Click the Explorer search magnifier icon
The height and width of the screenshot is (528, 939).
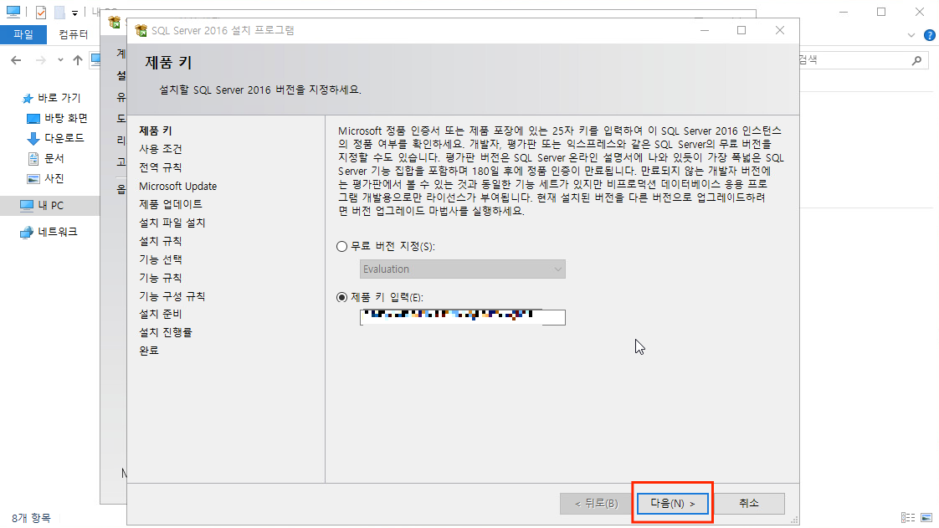click(x=916, y=60)
